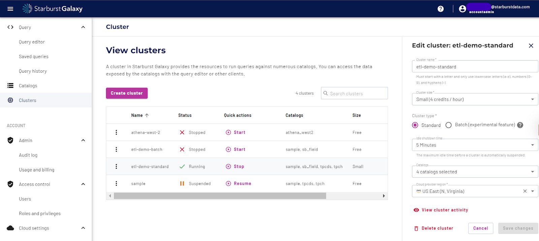The width and height of the screenshot is (539, 241).
Task: Collapse the Query section
Action: pos(83,27)
